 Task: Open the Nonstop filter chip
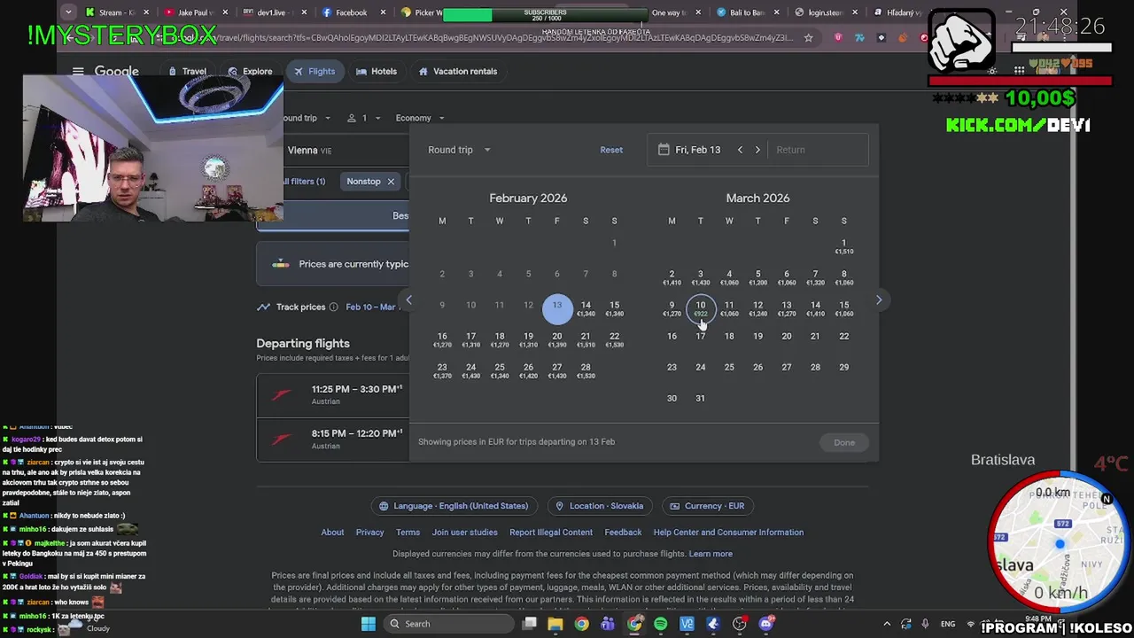pyautogui.click(x=363, y=182)
